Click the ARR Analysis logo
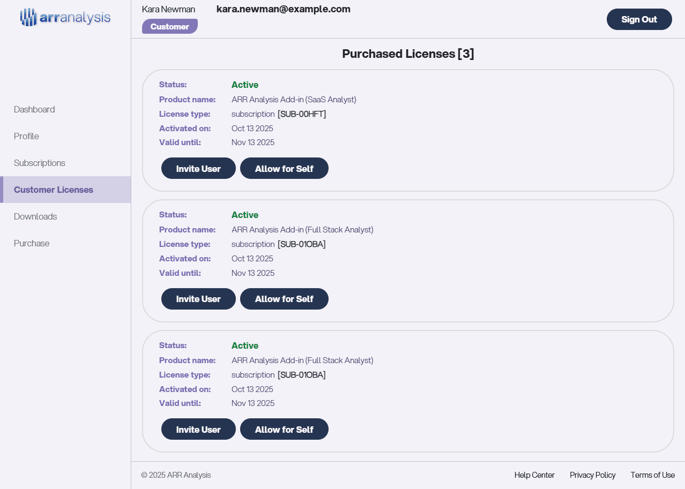This screenshot has height=489, width=685. pos(65,17)
